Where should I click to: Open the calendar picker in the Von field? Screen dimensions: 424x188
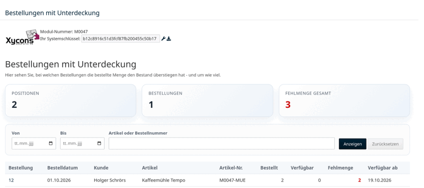click(x=50, y=143)
